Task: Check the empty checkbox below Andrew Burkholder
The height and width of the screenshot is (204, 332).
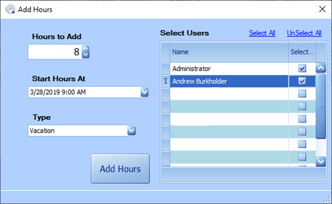Action: pos(302,94)
